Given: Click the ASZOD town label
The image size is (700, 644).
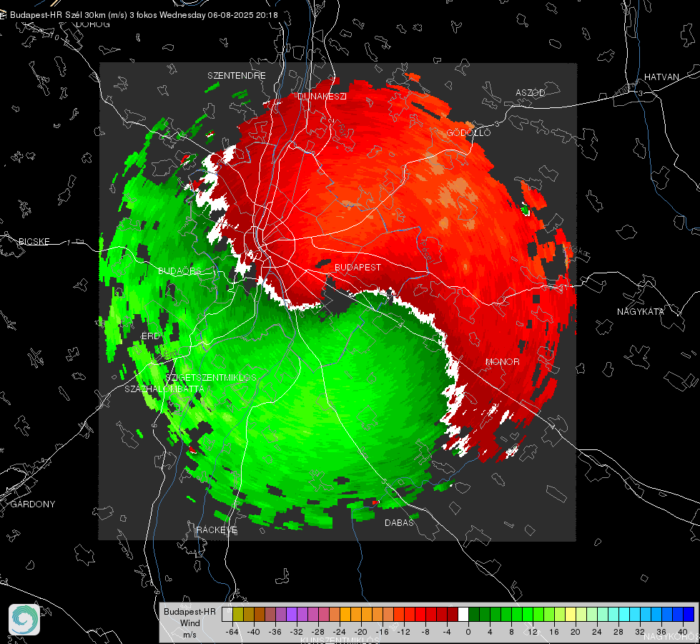Looking at the screenshot, I should point(531,93).
